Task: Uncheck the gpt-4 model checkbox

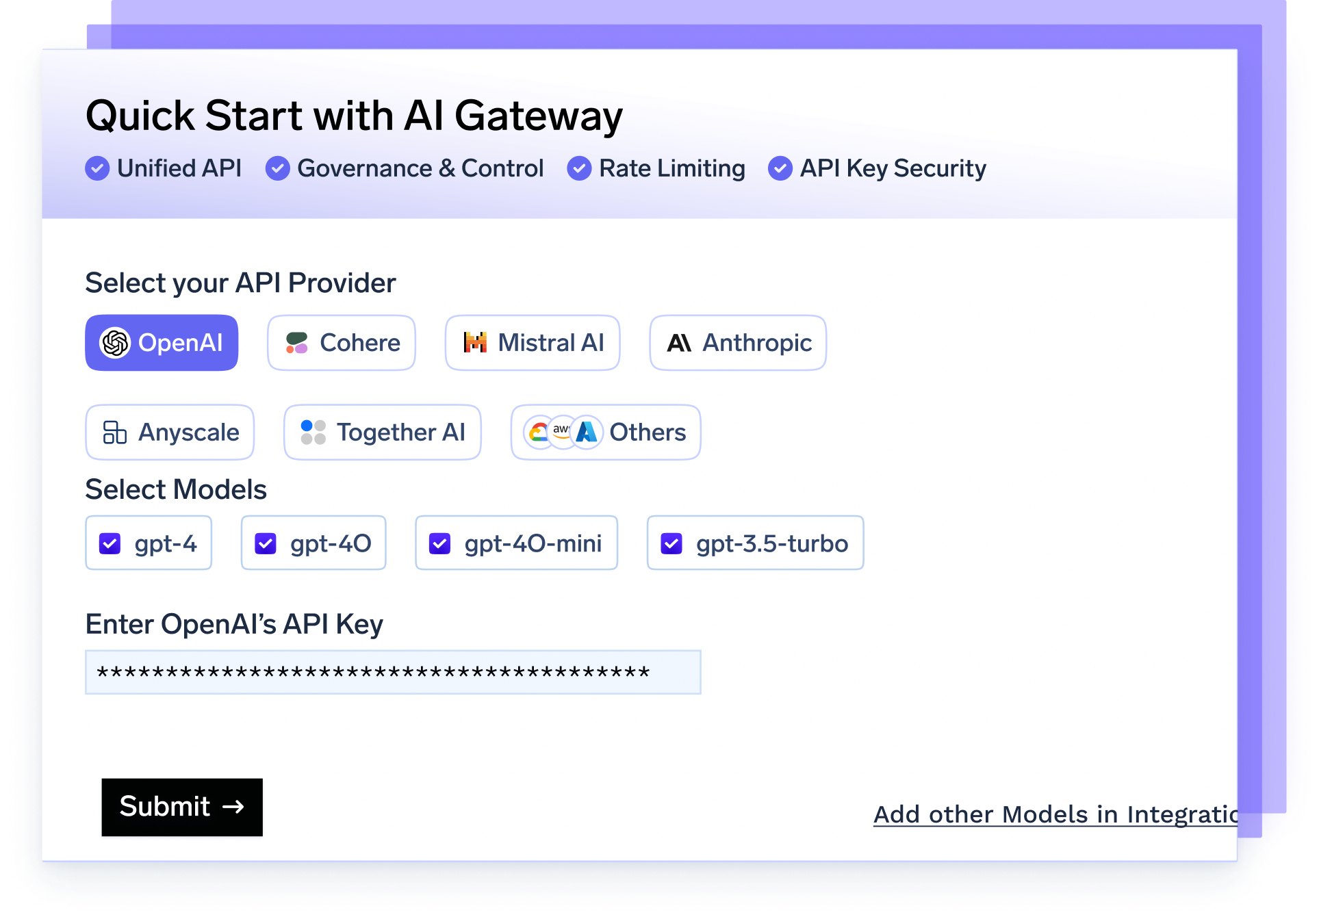Action: pos(110,543)
